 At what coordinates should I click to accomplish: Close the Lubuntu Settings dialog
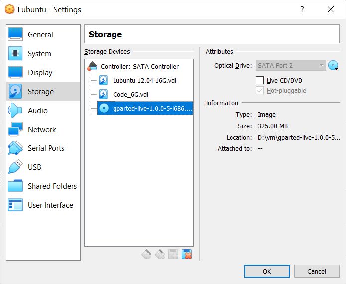[331, 9]
